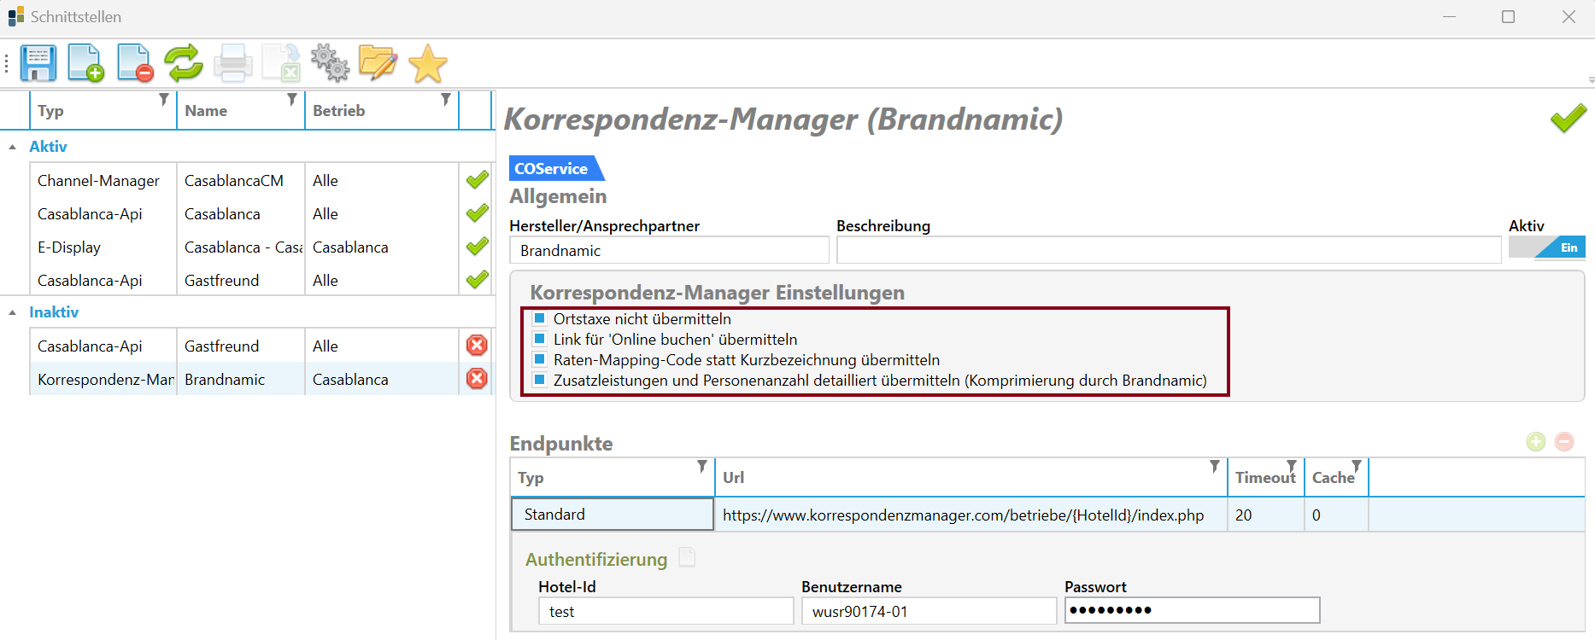This screenshot has width=1595, height=640.
Task: Open filter on Url column in Endpunkte
Action: pyautogui.click(x=1215, y=467)
